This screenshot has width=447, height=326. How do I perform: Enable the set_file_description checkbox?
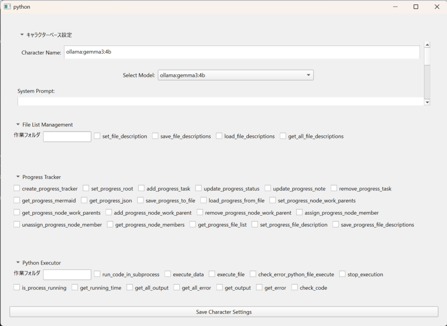[x=97, y=136]
